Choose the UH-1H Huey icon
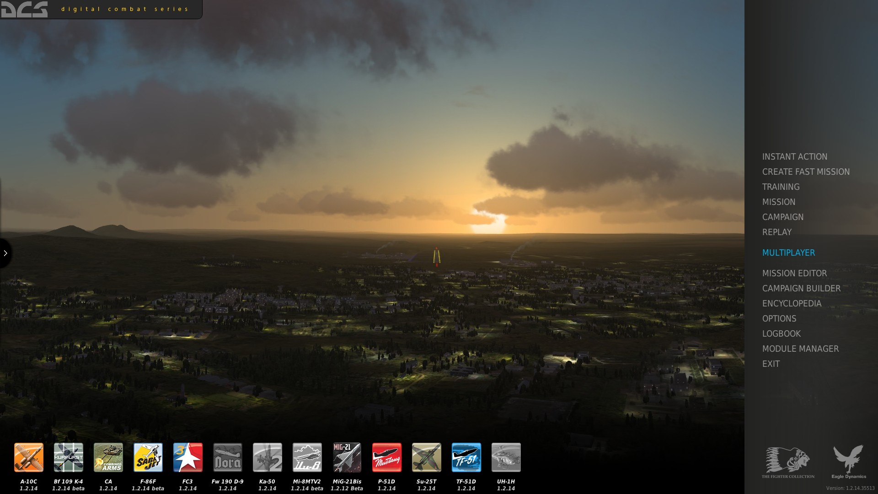Image resolution: width=878 pixels, height=494 pixels. click(506, 457)
